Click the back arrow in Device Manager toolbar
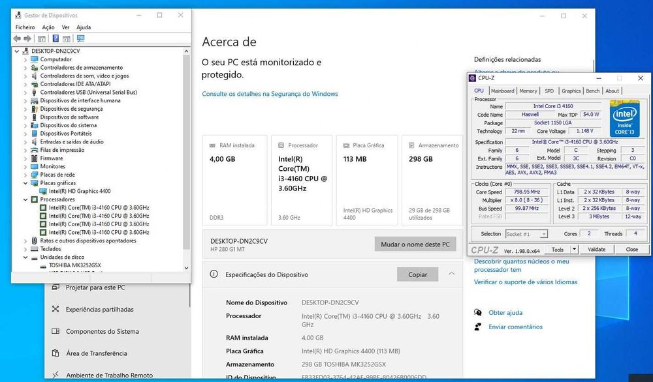The width and height of the screenshot is (653, 382). pyautogui.click(x=17, y=38)
